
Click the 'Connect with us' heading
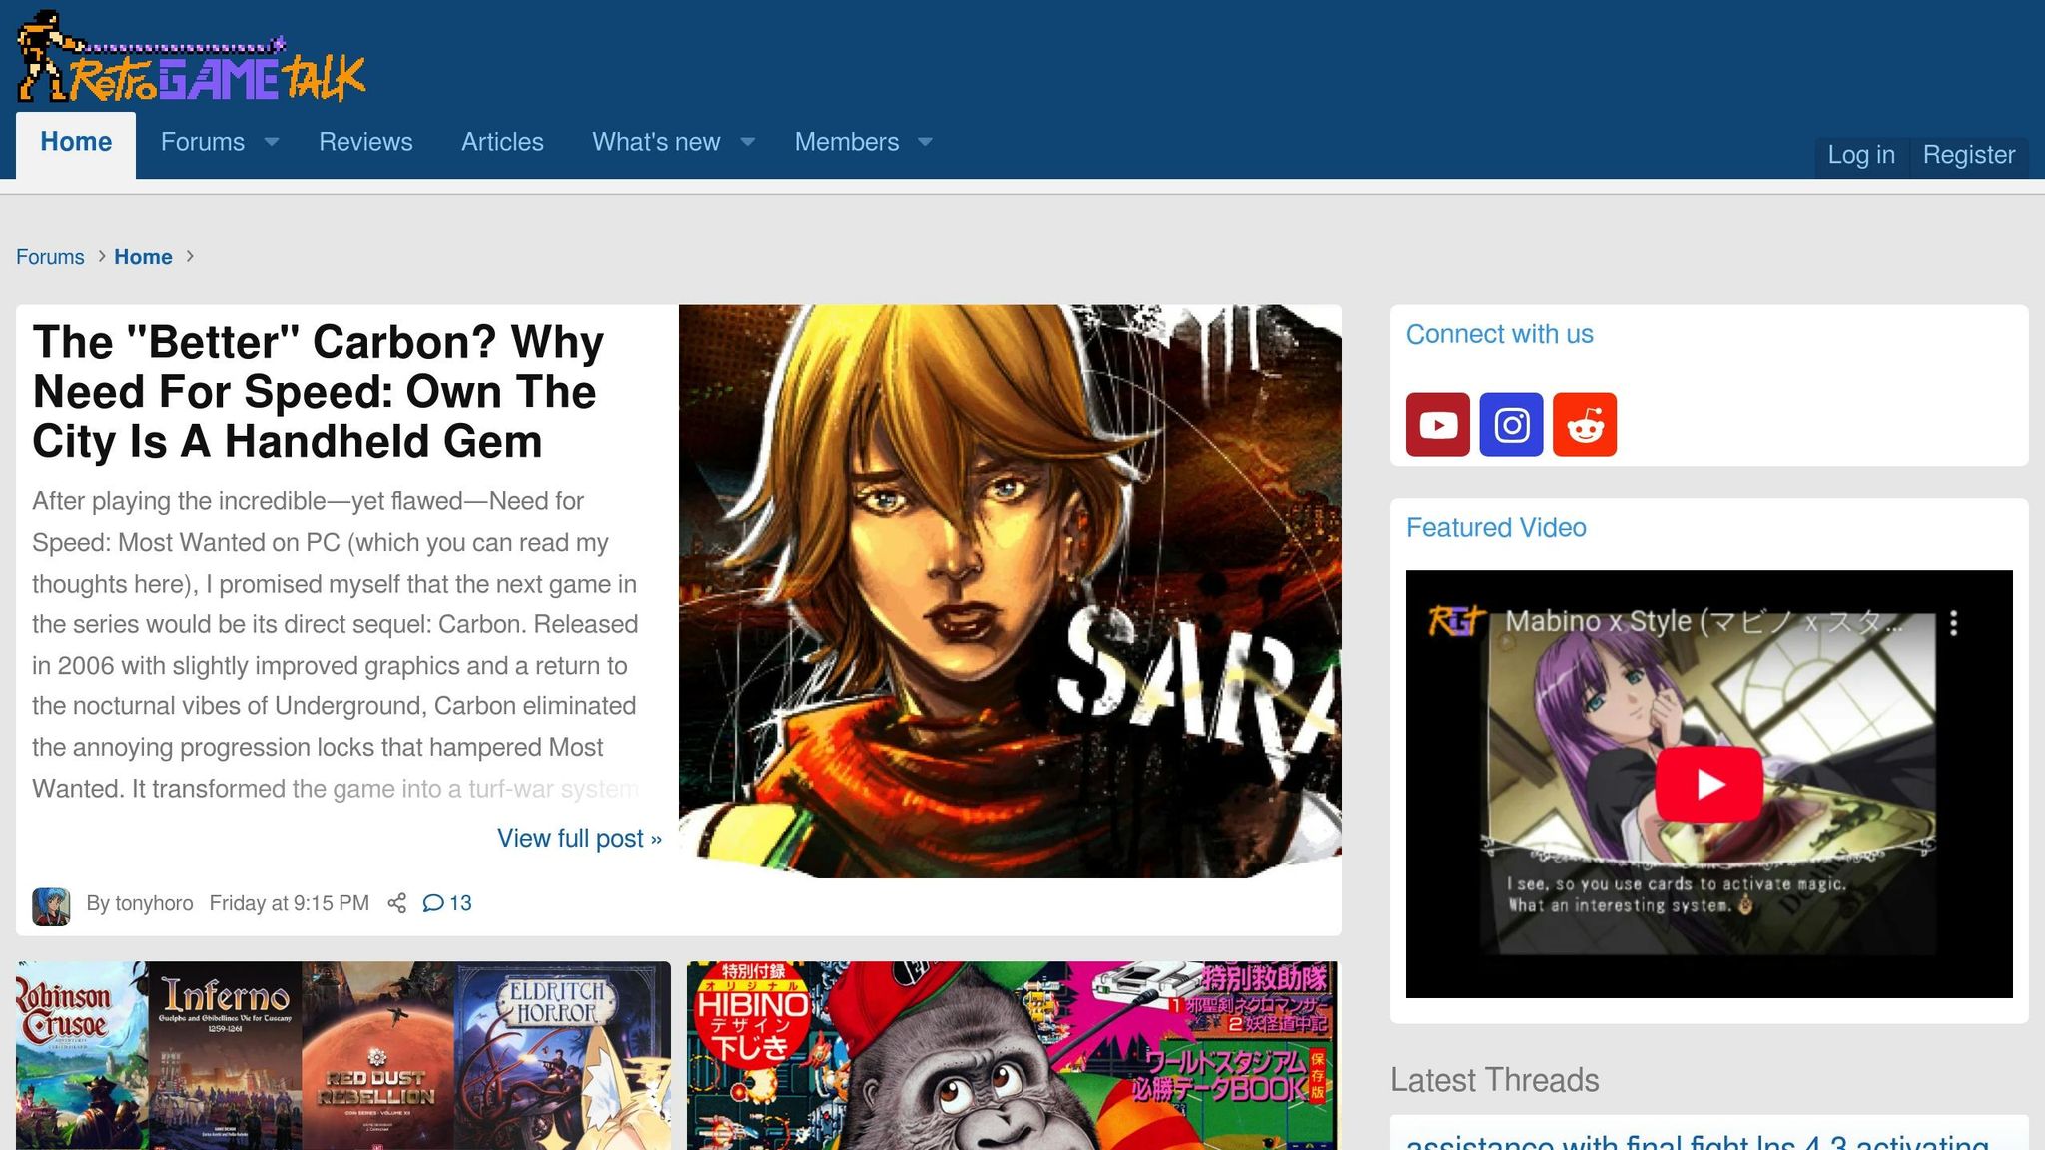click(1500, 334)
